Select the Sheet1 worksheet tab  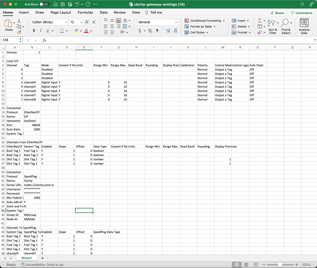[26, 258]
